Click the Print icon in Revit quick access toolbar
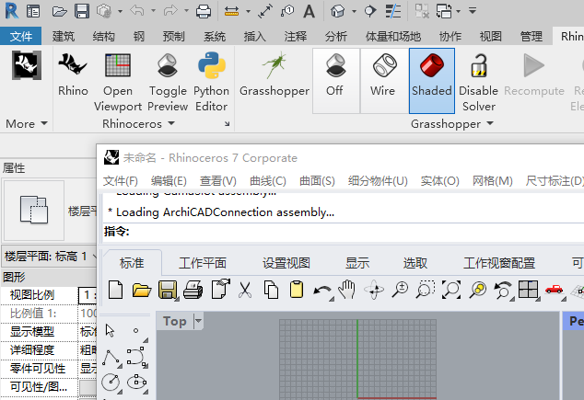 point(204,11)
